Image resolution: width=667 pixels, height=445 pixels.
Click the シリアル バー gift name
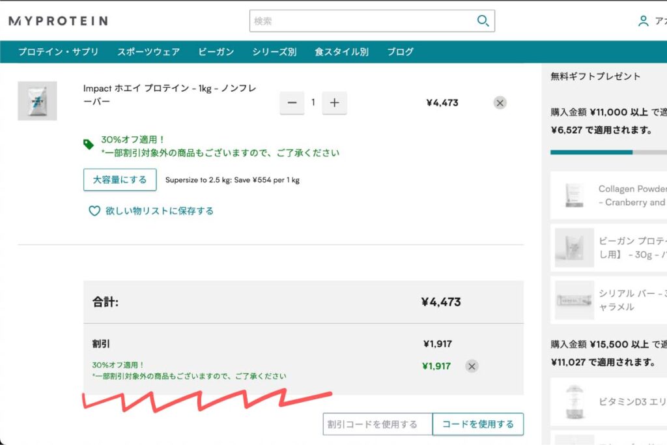pyautogui.click(x=632, y=300)
